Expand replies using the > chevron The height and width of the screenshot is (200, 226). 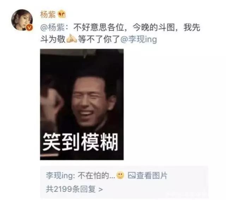(101, 189)
